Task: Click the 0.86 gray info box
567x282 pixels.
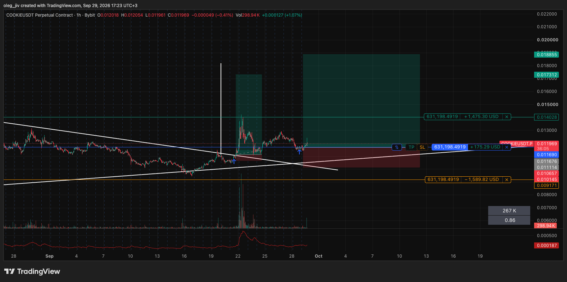Action: [509, 220]
